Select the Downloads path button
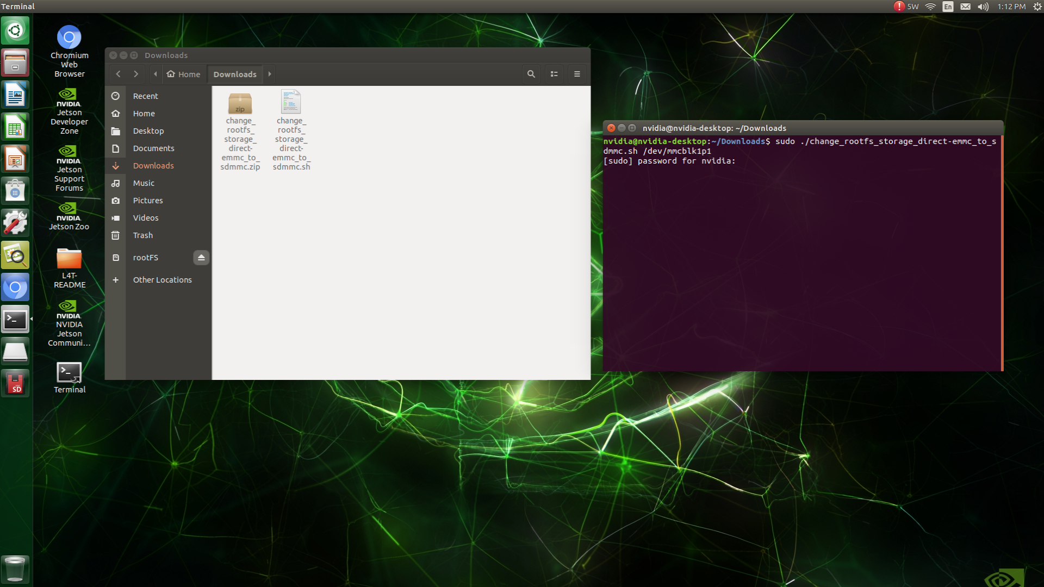 (235, 74)
